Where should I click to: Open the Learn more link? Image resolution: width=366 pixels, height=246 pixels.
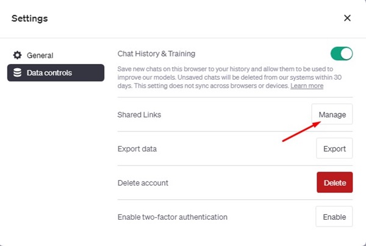(307, 86)
